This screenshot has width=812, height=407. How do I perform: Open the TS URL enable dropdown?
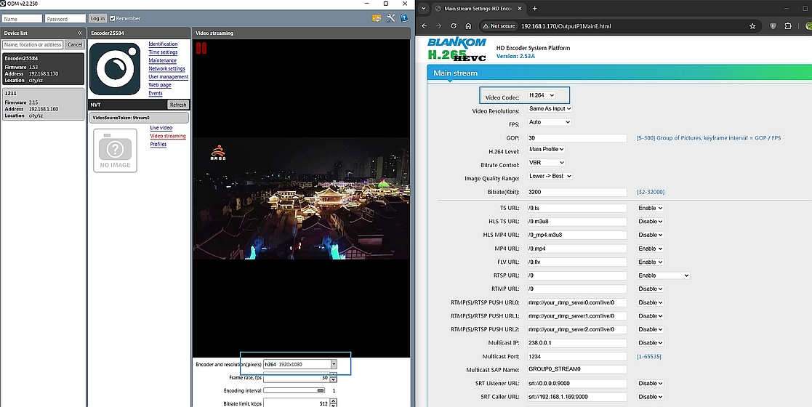click(651, 208)
